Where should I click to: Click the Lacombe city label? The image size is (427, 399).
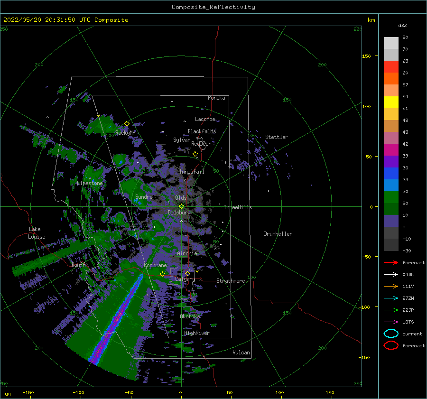pyautogui.click(x=205, y=119)
